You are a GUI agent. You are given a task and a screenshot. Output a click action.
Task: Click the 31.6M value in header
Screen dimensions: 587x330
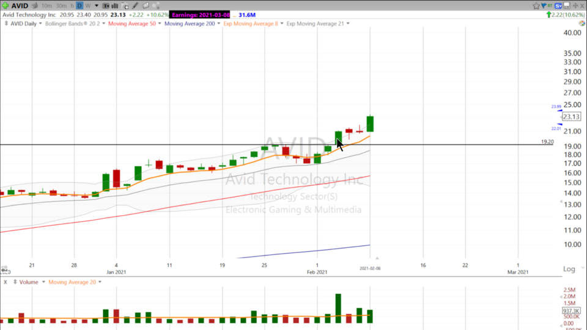pos(247,15)
